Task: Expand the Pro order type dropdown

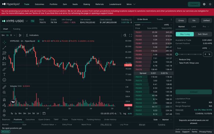Action: 206,27
